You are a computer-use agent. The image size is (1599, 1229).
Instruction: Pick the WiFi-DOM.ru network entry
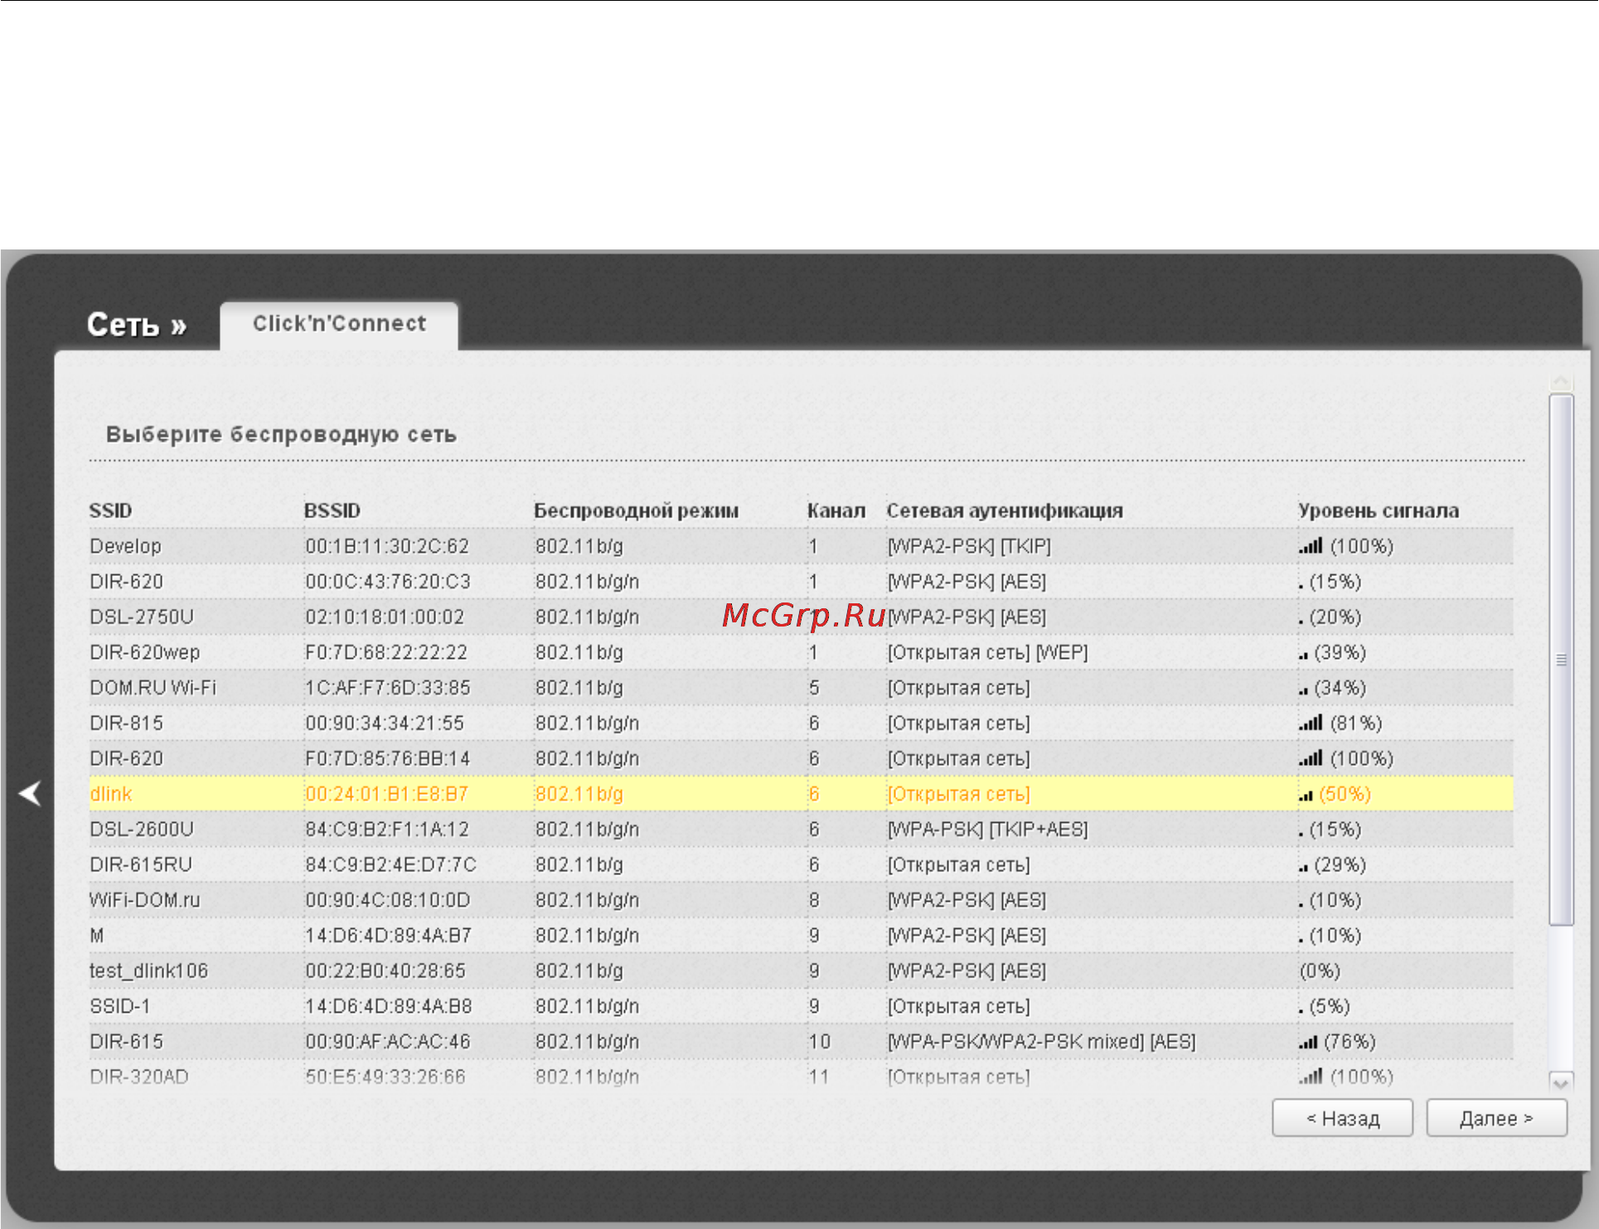801,900
